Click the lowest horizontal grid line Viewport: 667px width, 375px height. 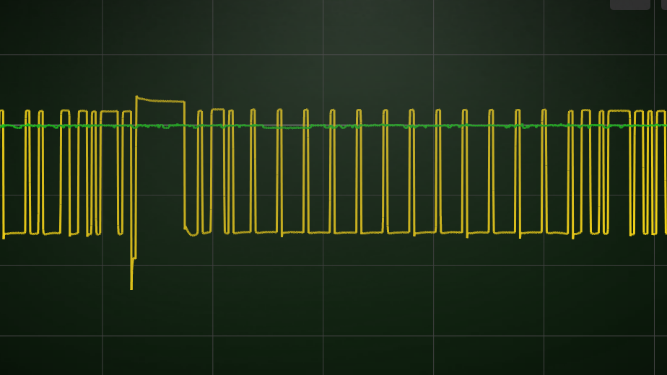click(x=333, y=336)
